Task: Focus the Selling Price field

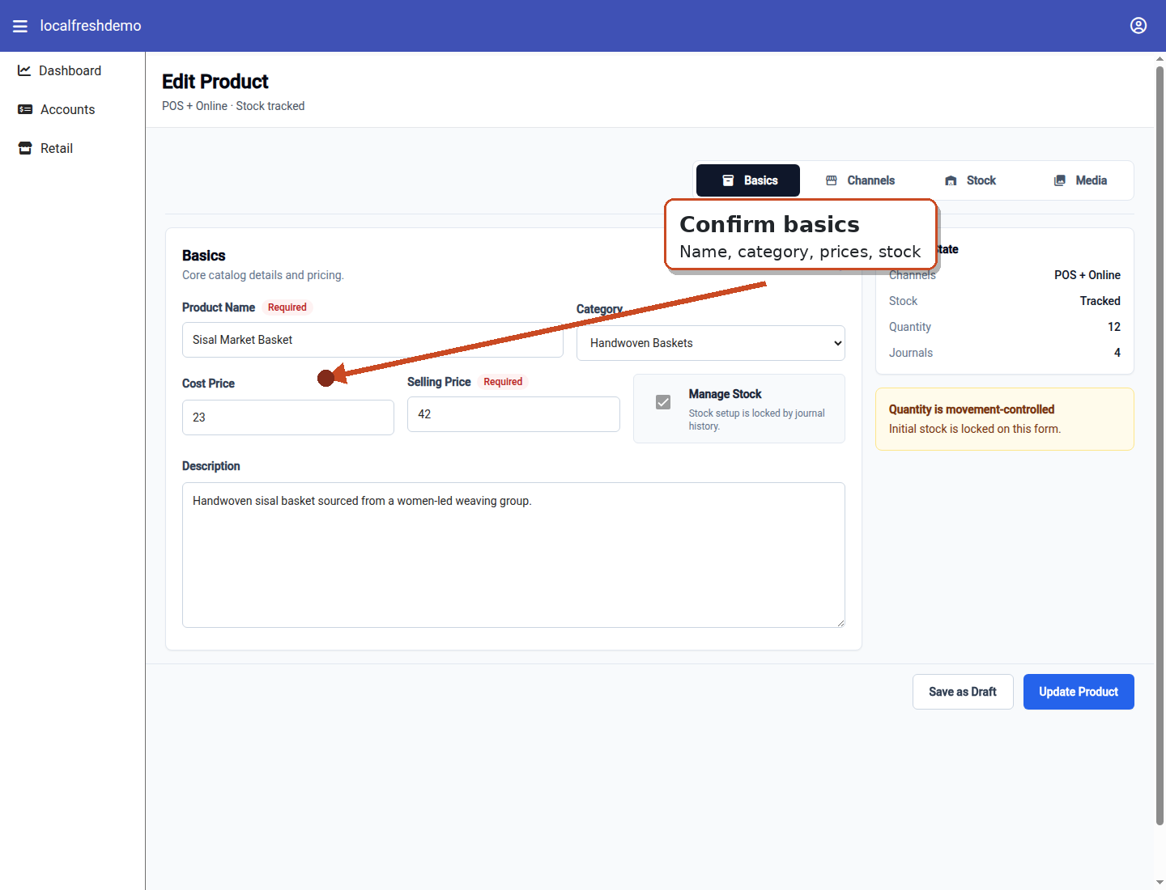Action: coord(513,414)
